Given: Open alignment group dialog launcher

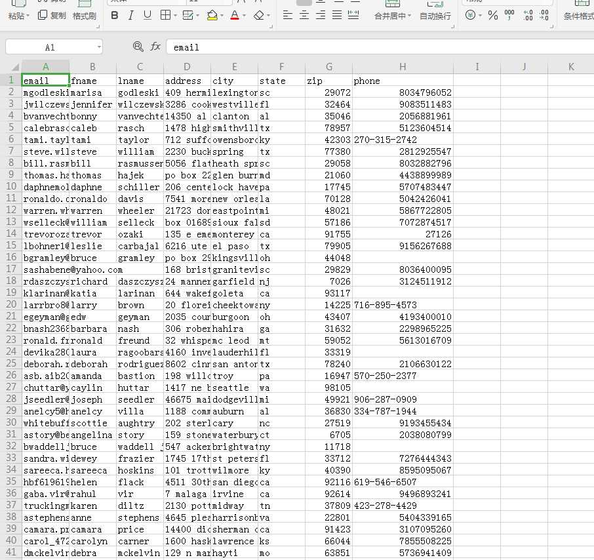Looking at the screenshot, I should pyautogui.click(x=453, y=26).
